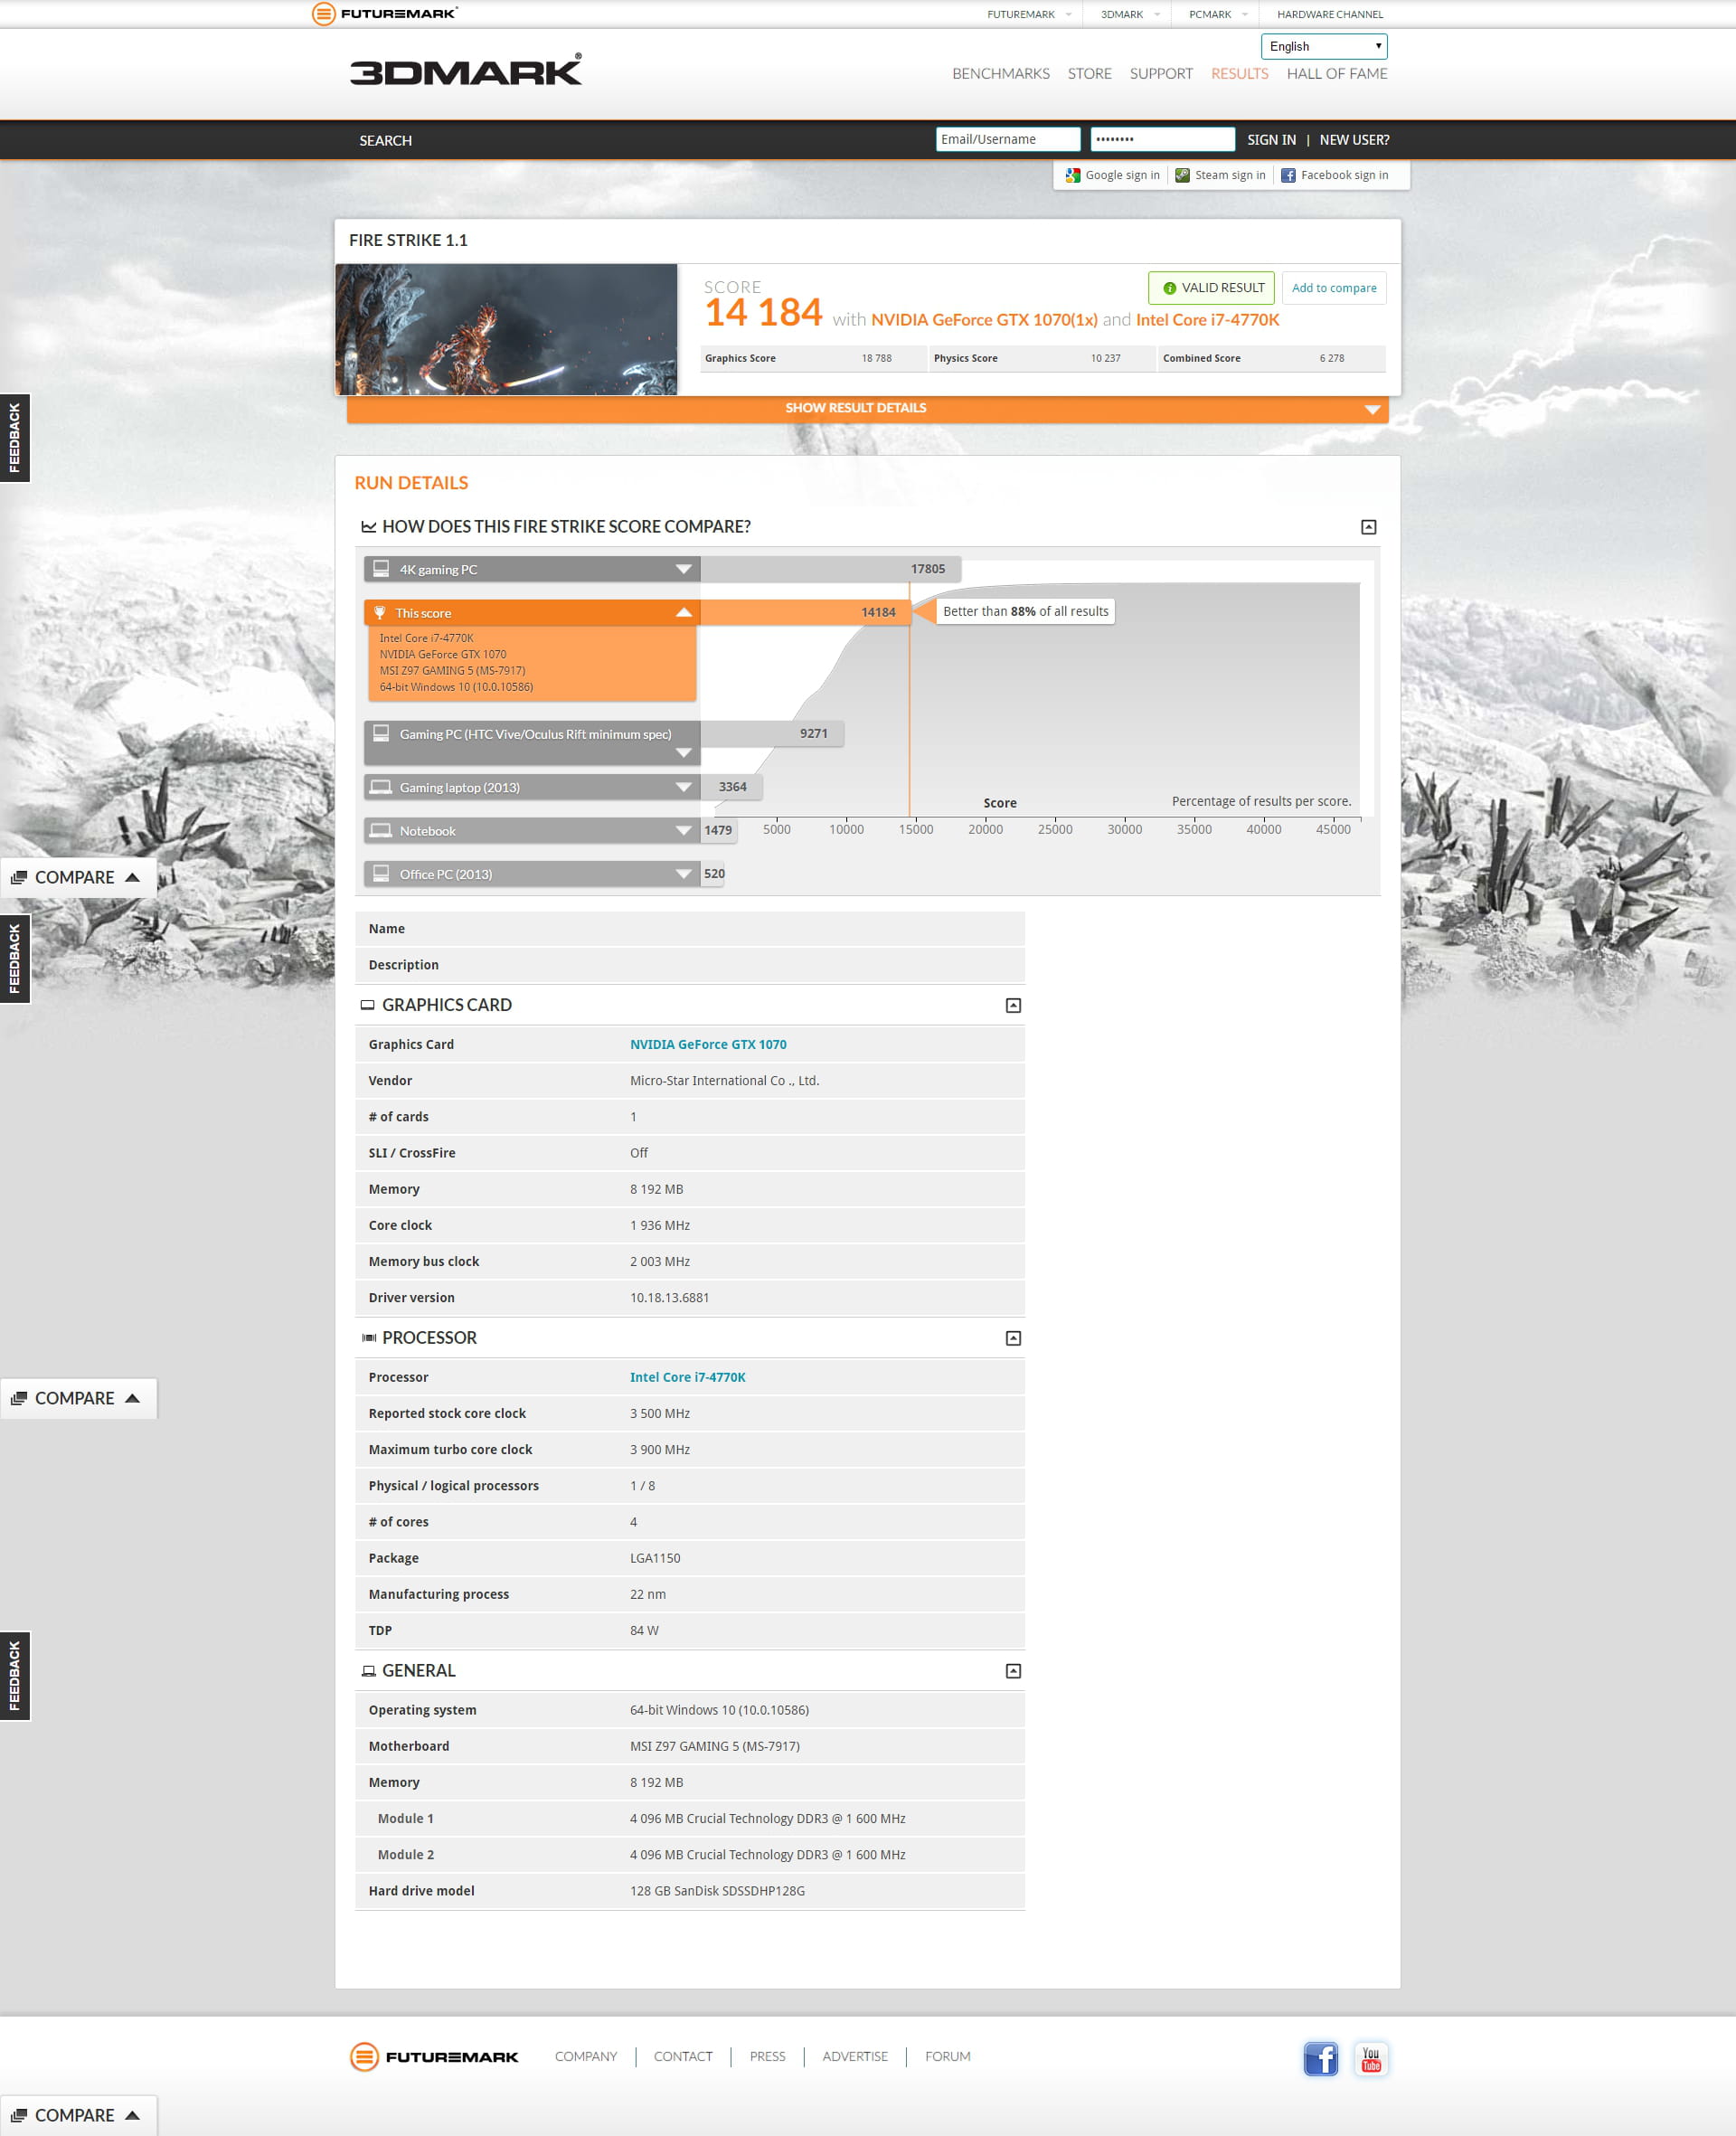Go to the Benchmarks page

pyautogui.click(x=1000, y=74)
